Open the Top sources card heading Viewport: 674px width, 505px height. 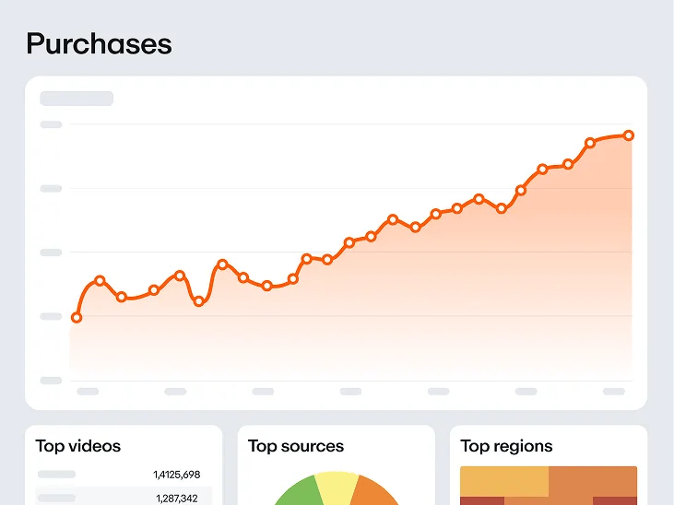pyautogui.click(x=296, y=446)
